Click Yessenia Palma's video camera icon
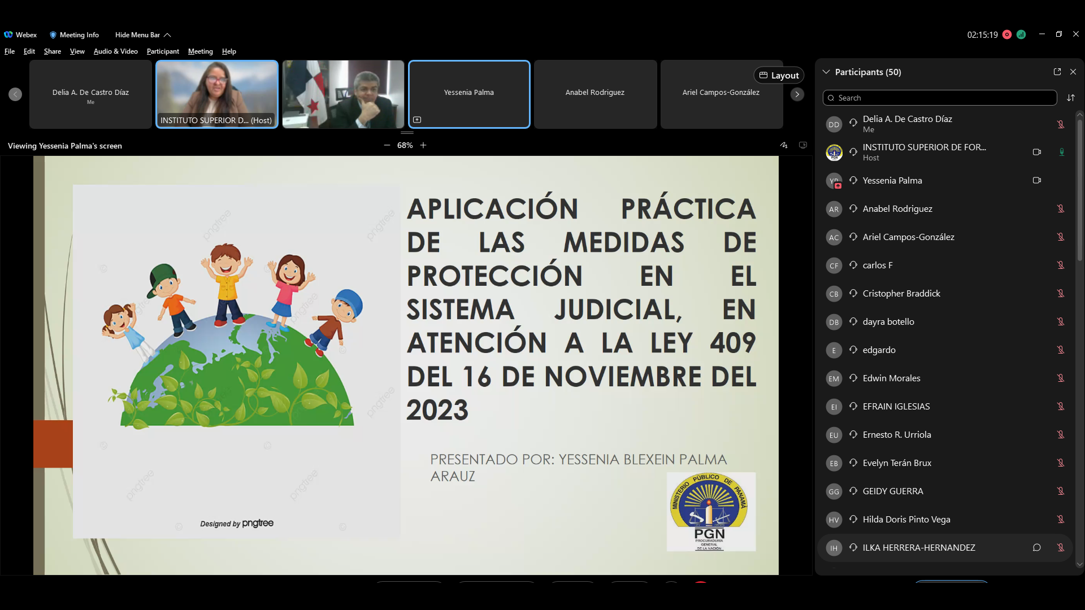1085x610 pixels. (x=1036, y=180)
